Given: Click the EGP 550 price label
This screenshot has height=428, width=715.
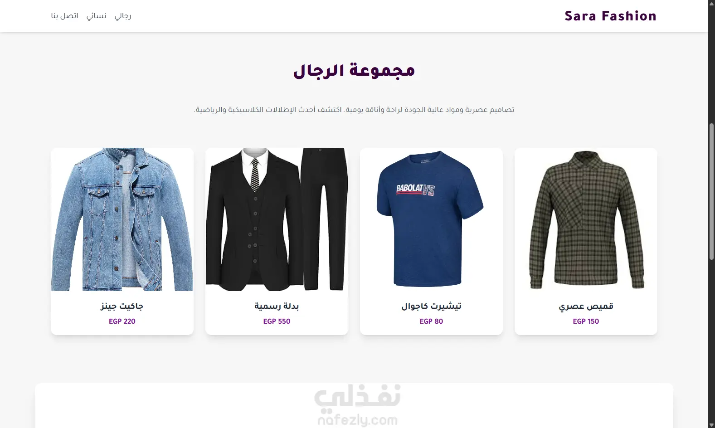Looking at the screenshot, I should 277,321.
